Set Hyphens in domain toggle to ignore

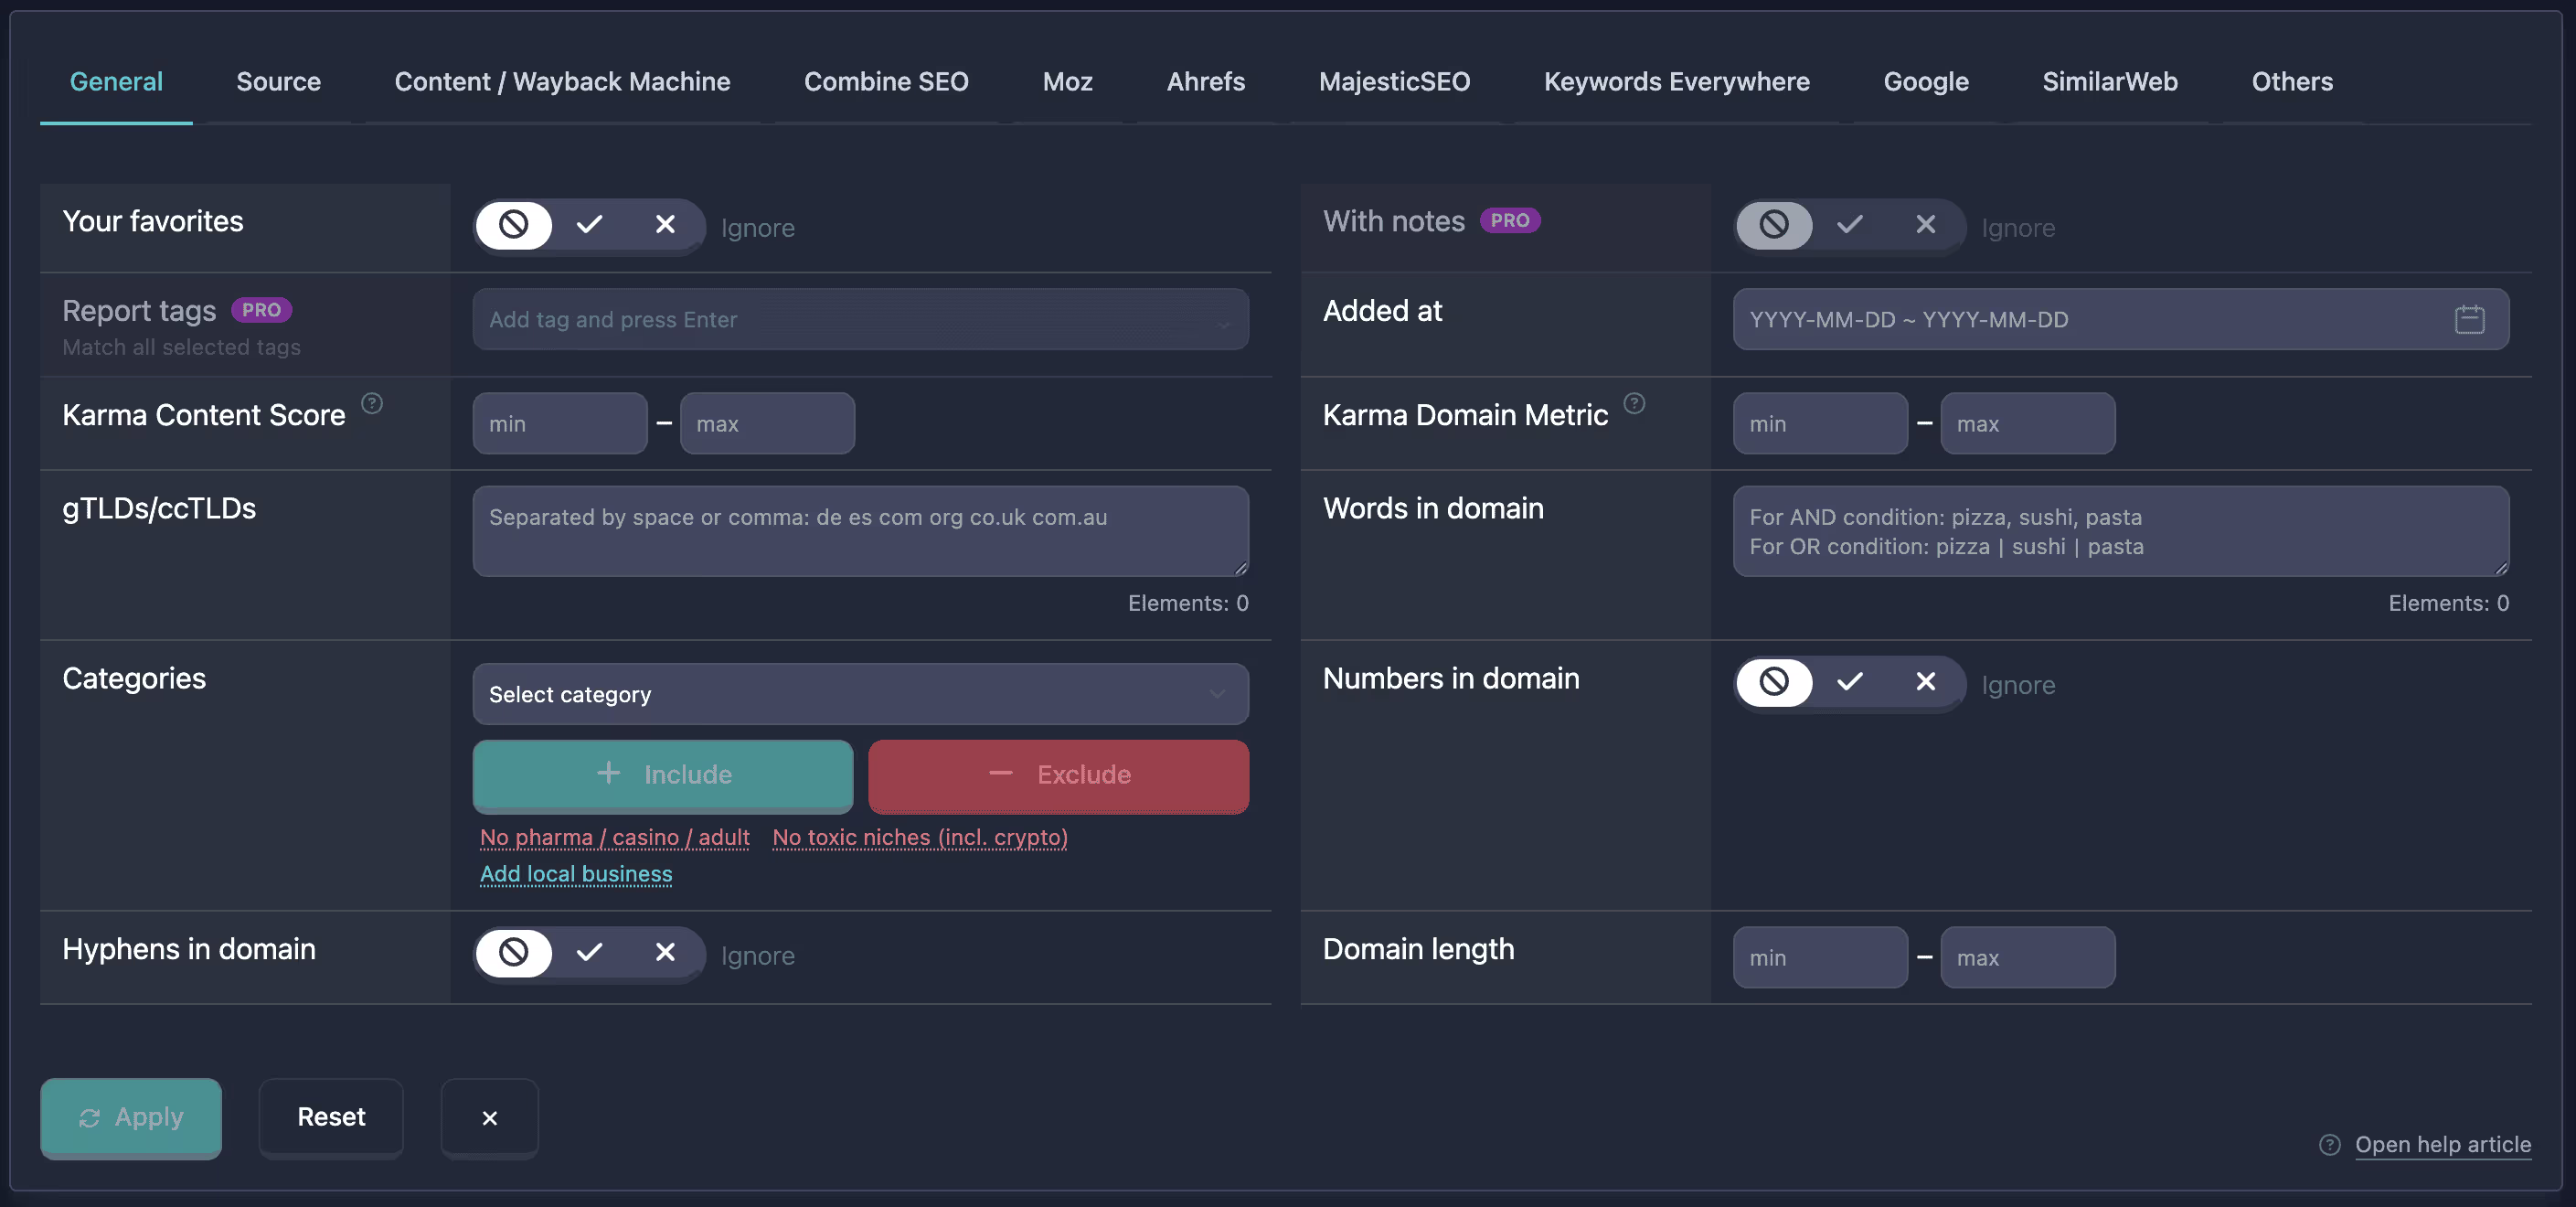click(514, 952)
